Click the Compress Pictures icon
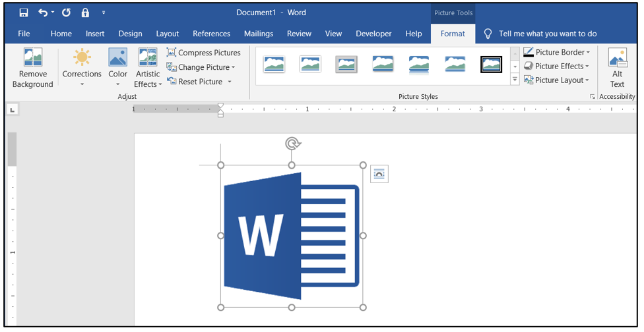This screenshot has height=332, width=644. click(x=172, y=53)
